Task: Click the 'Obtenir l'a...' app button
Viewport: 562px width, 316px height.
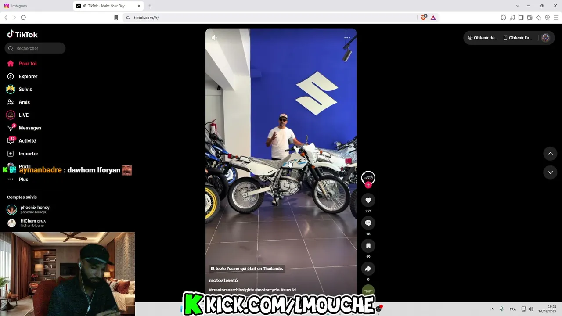Action: click(518, 38)
